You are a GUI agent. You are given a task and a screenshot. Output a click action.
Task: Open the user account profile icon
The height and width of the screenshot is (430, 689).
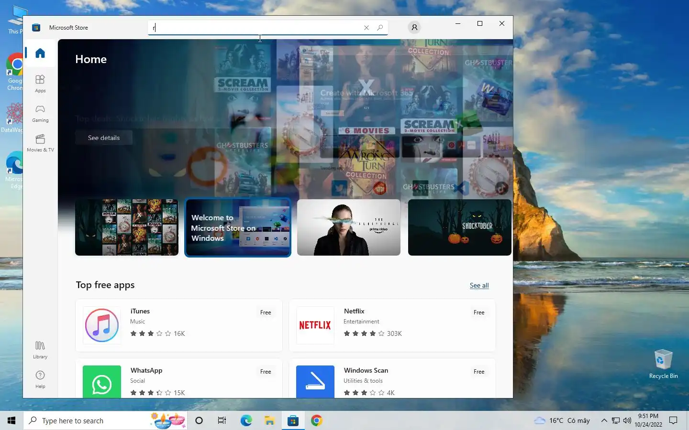[414, 27]
